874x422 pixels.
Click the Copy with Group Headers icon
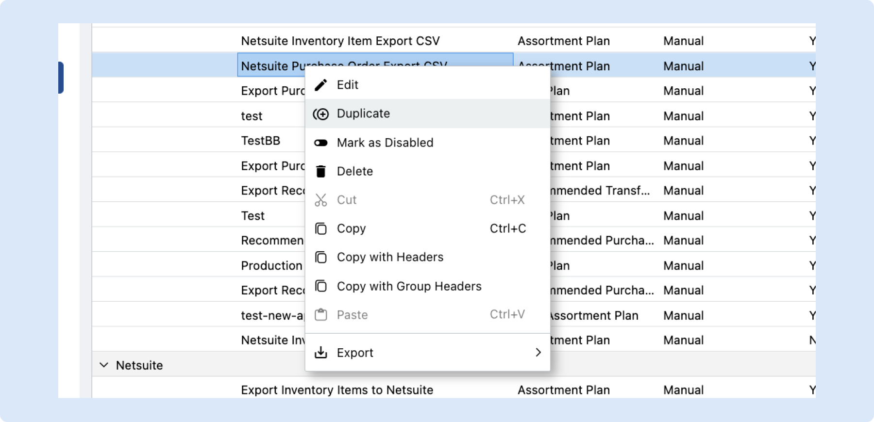point(320,286)
